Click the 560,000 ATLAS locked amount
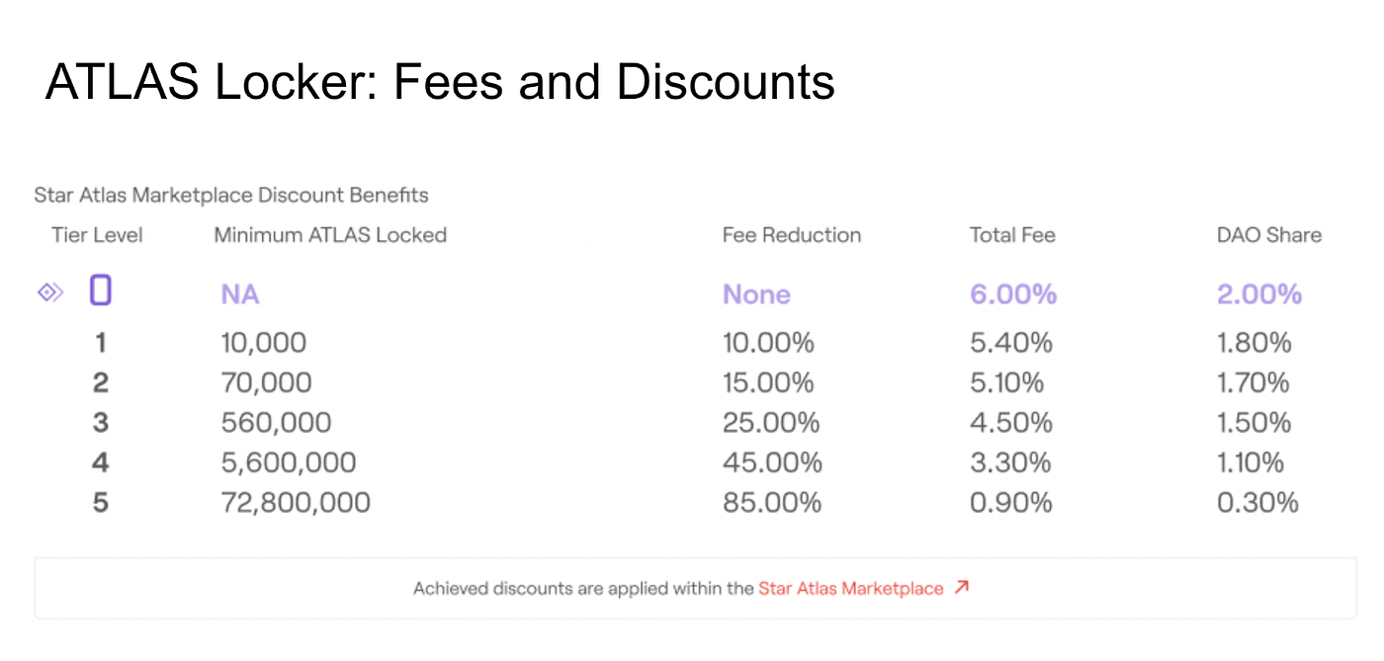Screen dimensions: 1384x661 pyautogui.click(x=276, y=423)
